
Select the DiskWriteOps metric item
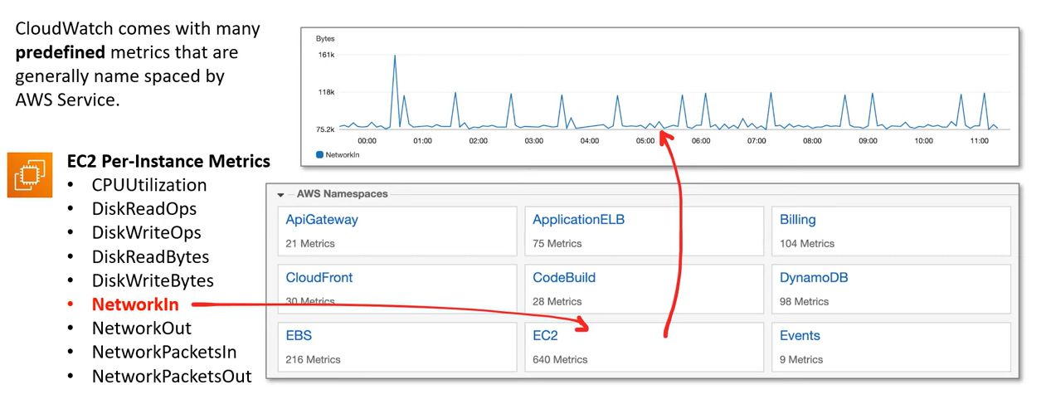point(146,232)
